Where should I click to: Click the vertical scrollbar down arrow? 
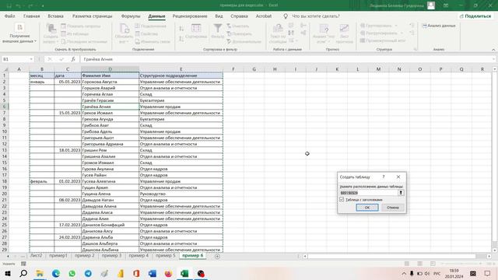point(495,250)
